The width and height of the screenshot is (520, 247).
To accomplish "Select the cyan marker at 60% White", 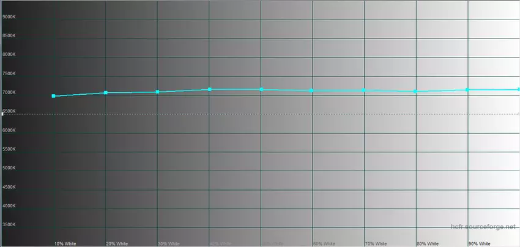I will point(313,90).
